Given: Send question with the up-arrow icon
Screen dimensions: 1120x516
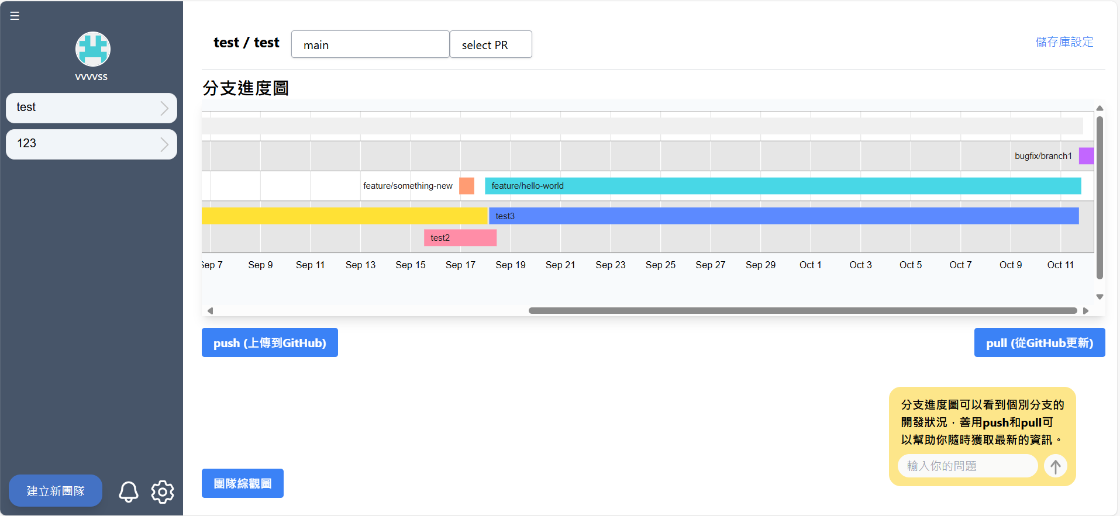Looking at the screenshot, I should (x=1055, y=466).
